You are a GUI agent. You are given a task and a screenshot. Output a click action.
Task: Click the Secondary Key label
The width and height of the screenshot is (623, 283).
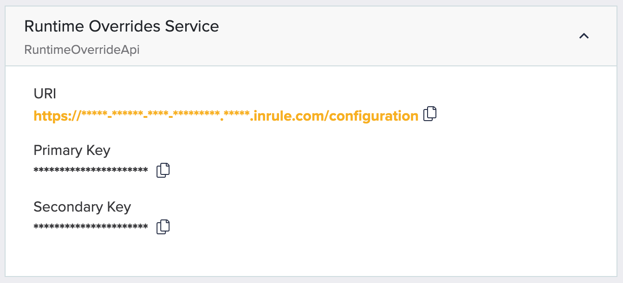[82, 207]
